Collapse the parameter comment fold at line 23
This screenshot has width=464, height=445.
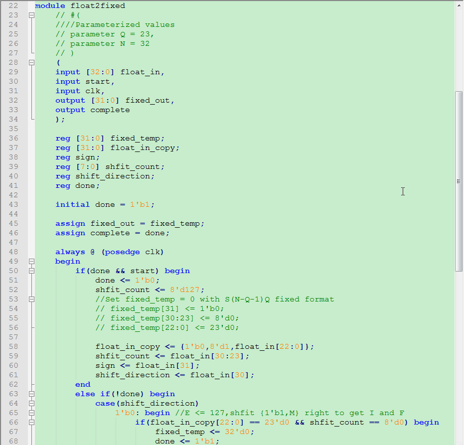tap(32, 15)
